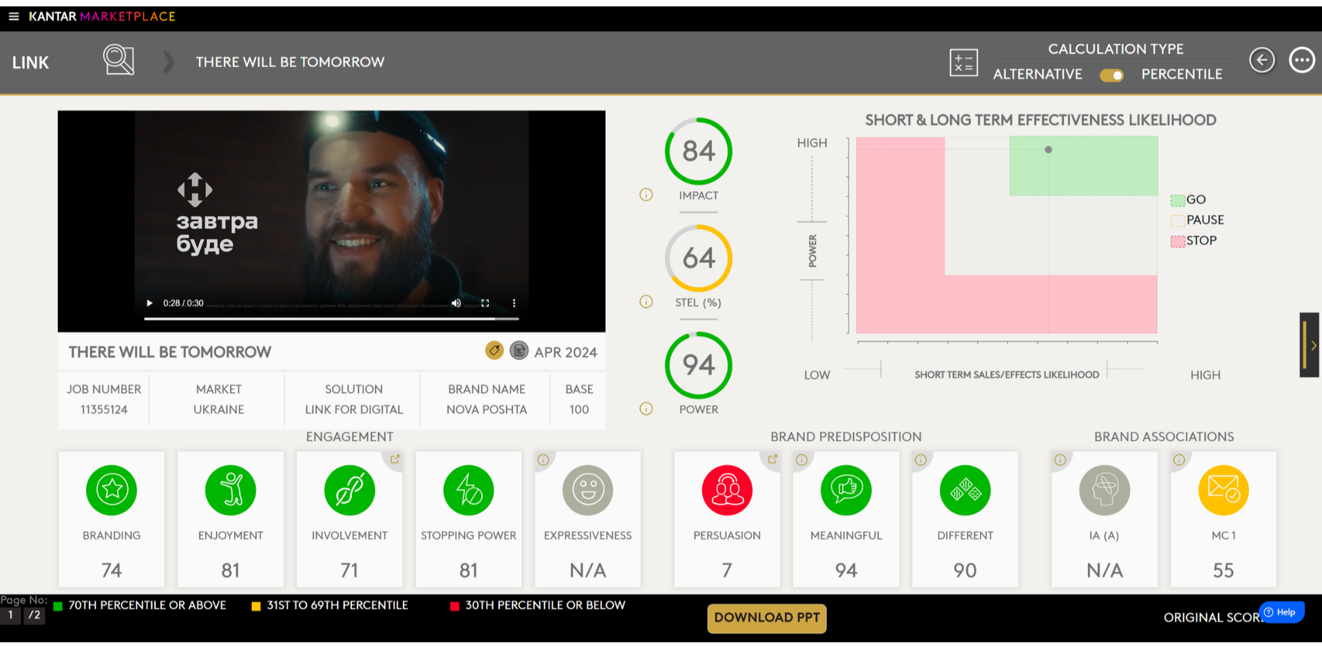
Task: Click the video progress bar
Action: 330,319
